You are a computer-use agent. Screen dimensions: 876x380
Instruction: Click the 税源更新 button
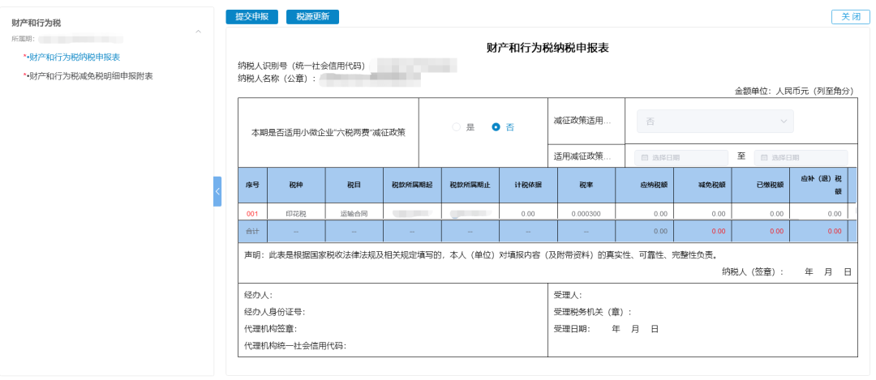[312, 17]
